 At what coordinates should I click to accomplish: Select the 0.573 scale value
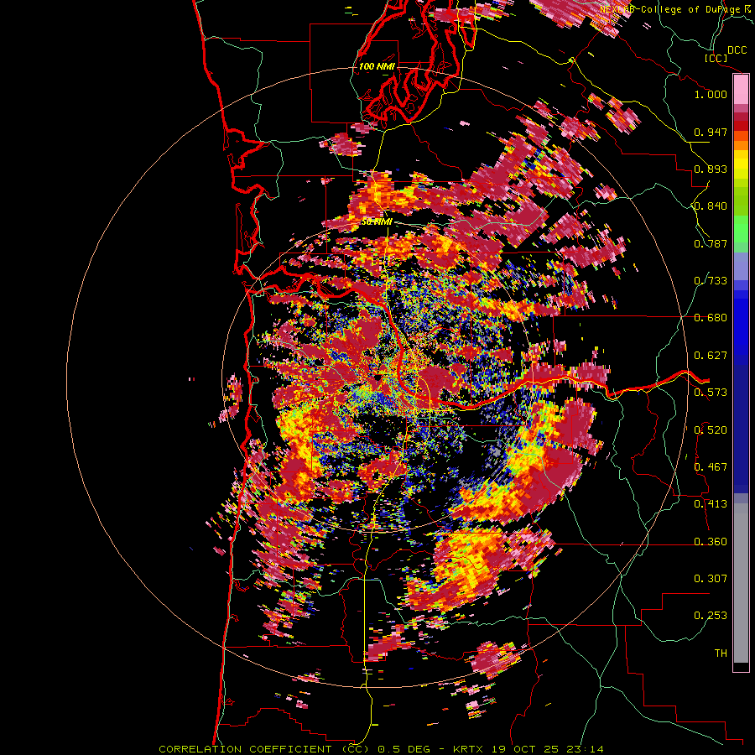711,393
